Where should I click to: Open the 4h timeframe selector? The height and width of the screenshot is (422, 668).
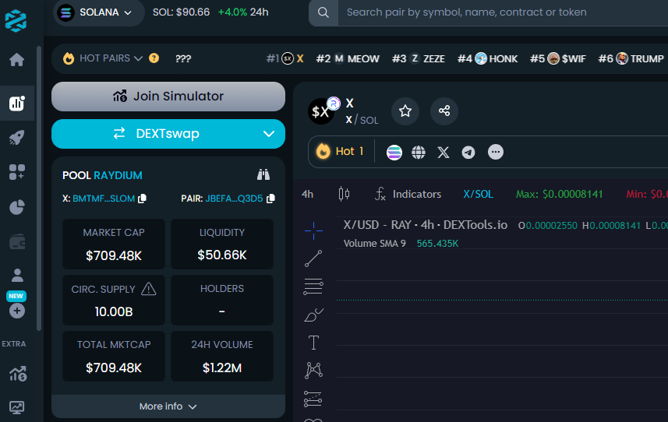pyautogui.click(x=308, y=195)
